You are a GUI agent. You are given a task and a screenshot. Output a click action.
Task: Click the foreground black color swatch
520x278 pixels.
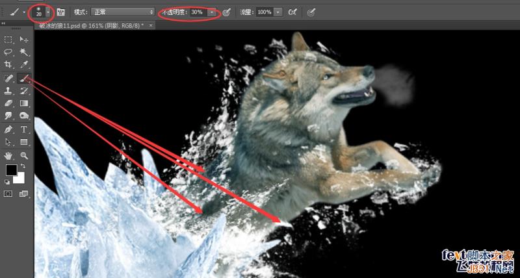click(x=11, y=170)
